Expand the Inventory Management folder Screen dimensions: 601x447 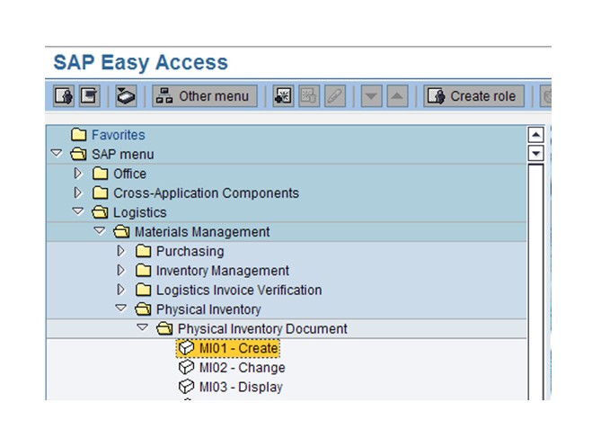pyautogui.click(x=121, y=271)
